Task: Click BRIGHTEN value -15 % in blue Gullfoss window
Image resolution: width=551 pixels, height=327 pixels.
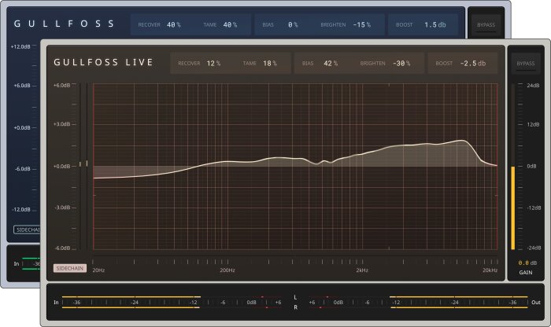Action: [x=361, y=25]
